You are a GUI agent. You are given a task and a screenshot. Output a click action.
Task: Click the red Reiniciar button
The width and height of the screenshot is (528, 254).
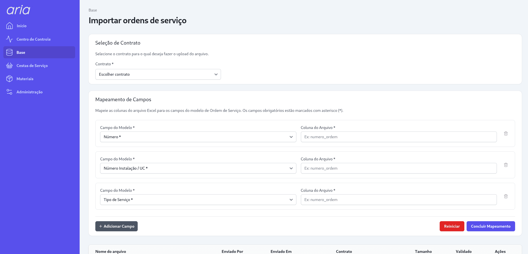[x=452, y=226]
